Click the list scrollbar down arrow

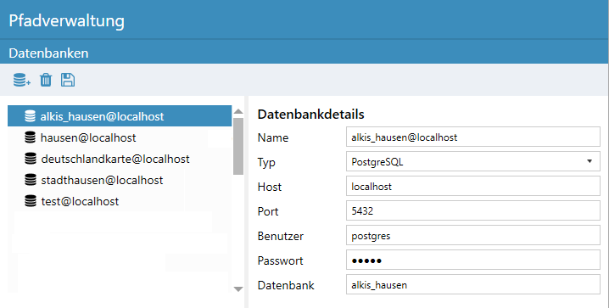tap(238, 288)
